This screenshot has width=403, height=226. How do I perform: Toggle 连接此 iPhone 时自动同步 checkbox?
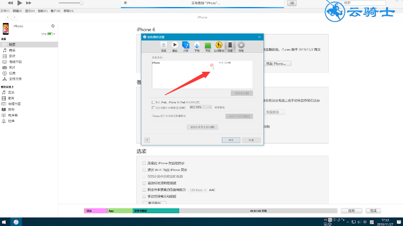[x=144, y=163]
